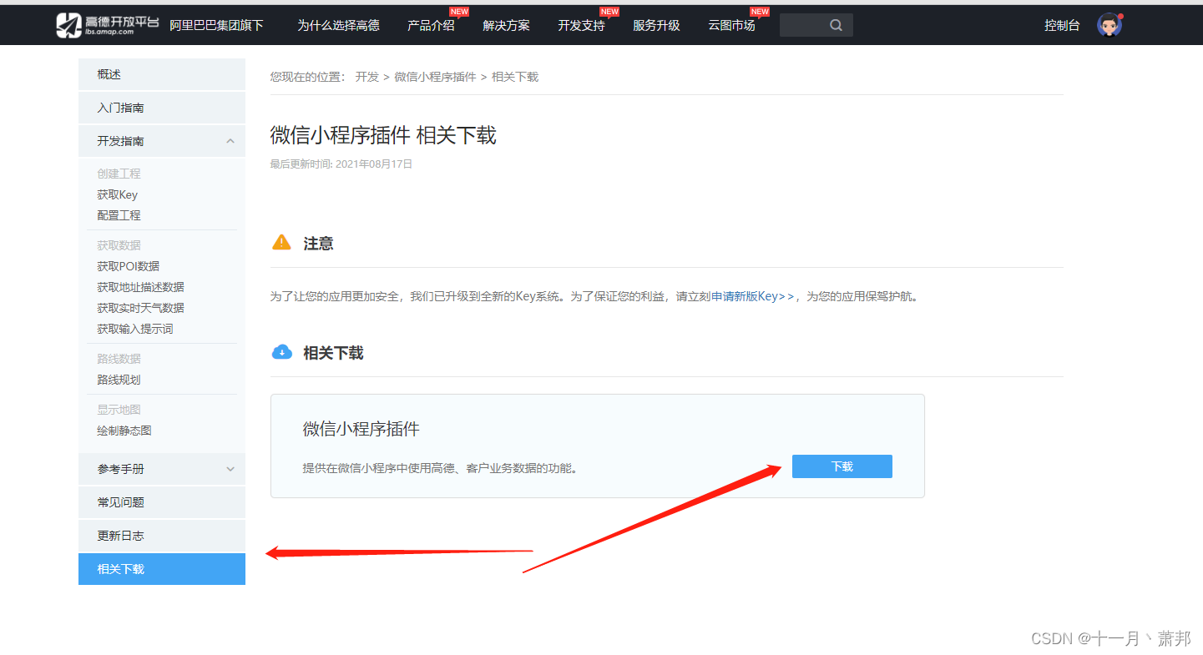Open 云图市场 menu
The width and height of the screenshot is (1203, 655).
click(731, 26)
